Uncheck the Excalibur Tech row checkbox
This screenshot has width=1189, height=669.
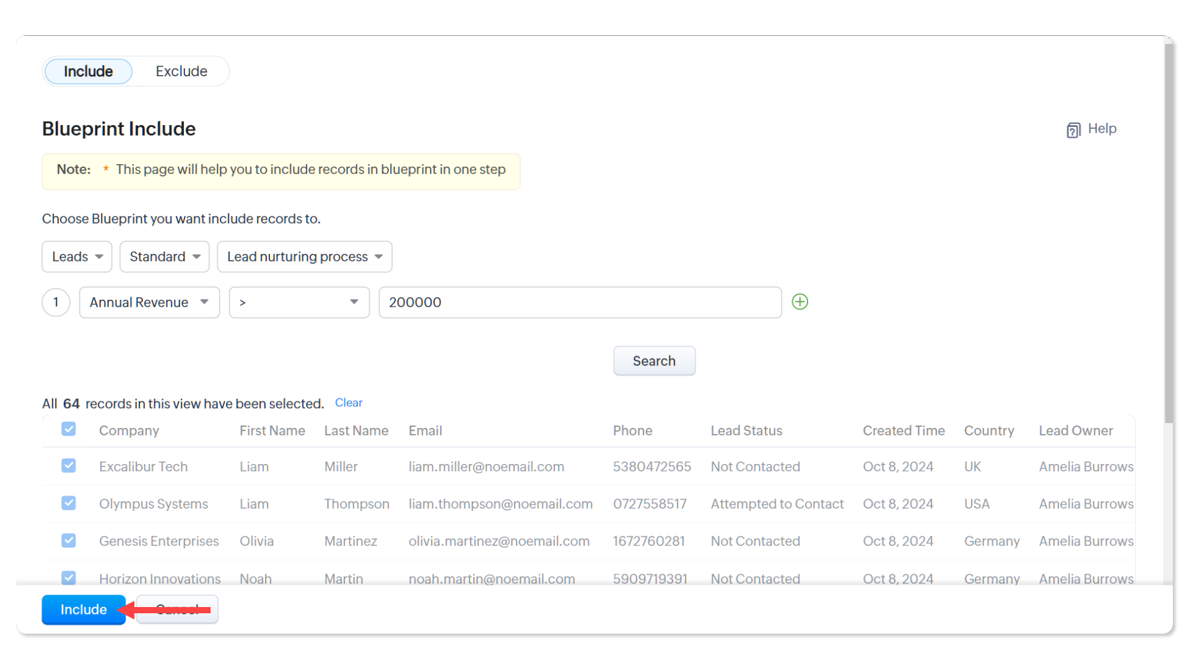coord(69,466)
